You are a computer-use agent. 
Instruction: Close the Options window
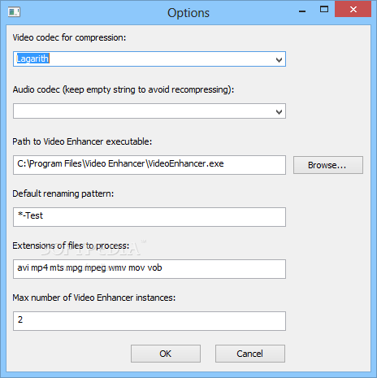coord(353,10)
